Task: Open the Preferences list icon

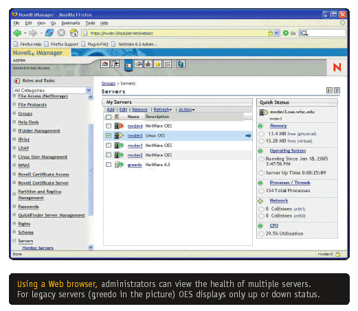Action: point(168,64)
